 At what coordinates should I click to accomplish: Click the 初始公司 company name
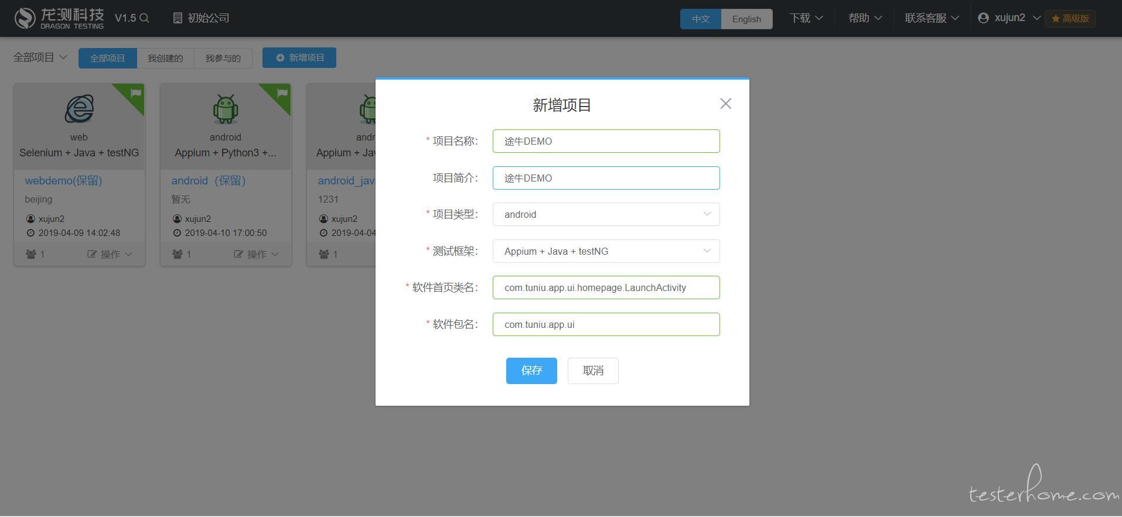click(x=209, y=18)
